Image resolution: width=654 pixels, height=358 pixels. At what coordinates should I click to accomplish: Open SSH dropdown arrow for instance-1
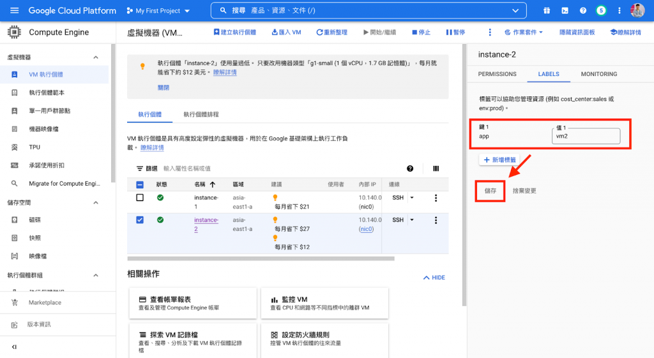coord(412,198)
